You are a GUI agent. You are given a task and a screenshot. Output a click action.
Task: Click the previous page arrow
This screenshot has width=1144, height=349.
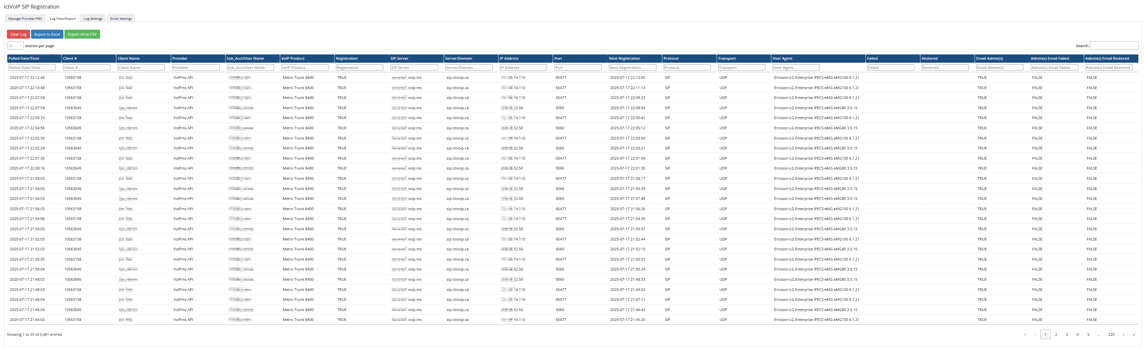(x=1035, y=334)
